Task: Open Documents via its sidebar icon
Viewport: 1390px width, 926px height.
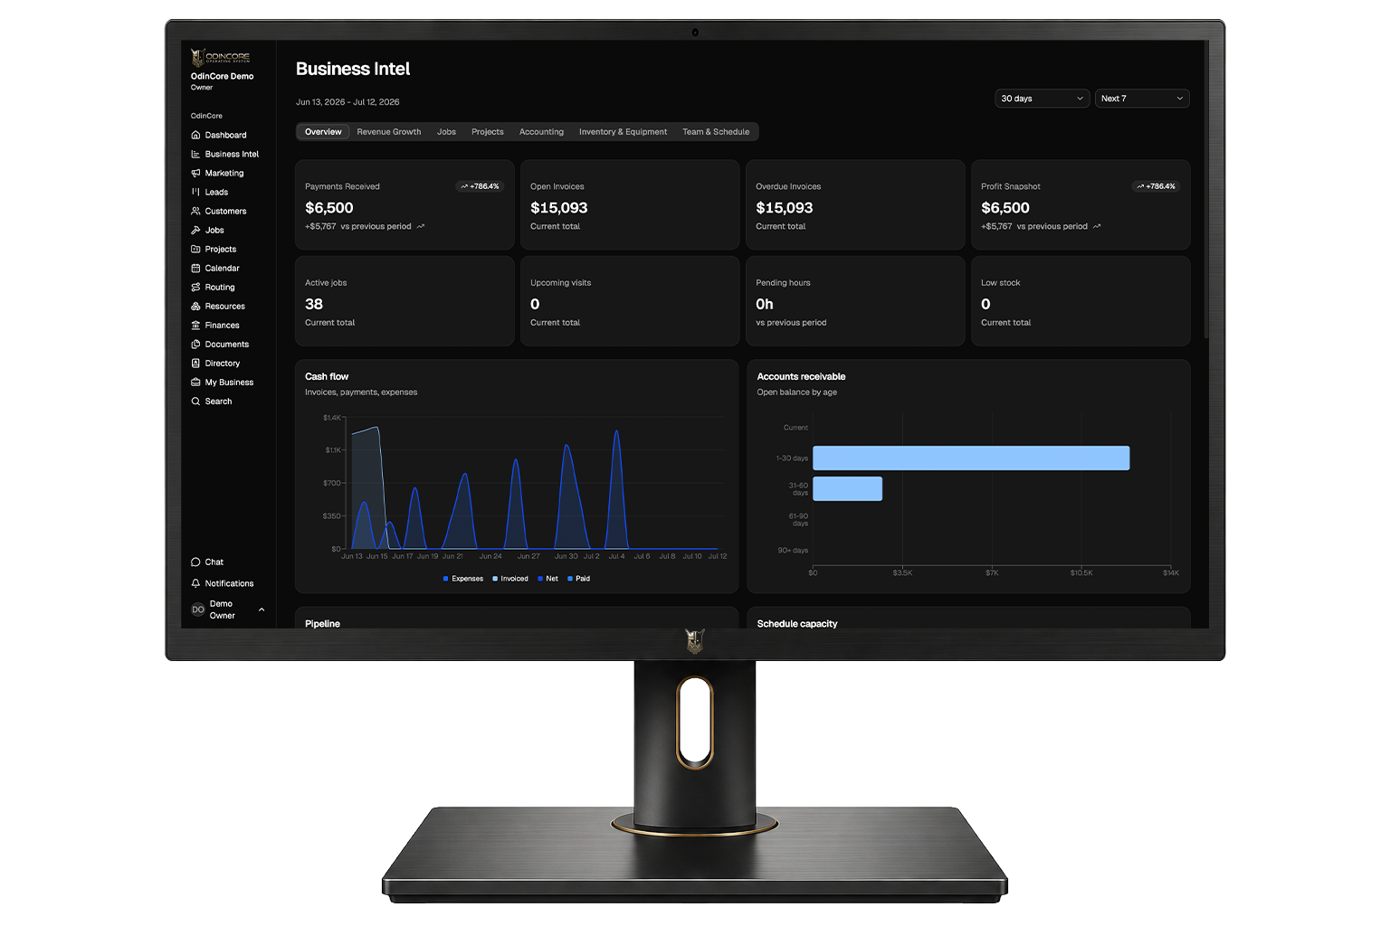Action: [x=195, y=344]
